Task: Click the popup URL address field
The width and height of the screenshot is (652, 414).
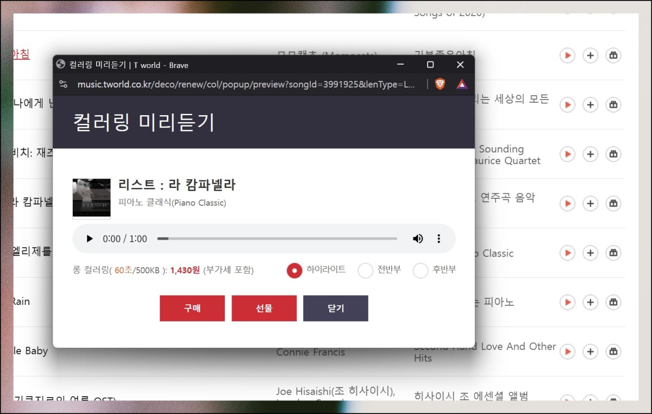Action: coord(247,84)
